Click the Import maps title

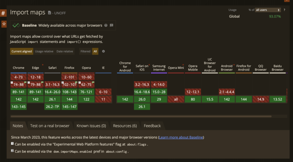(x=28, y=12)
